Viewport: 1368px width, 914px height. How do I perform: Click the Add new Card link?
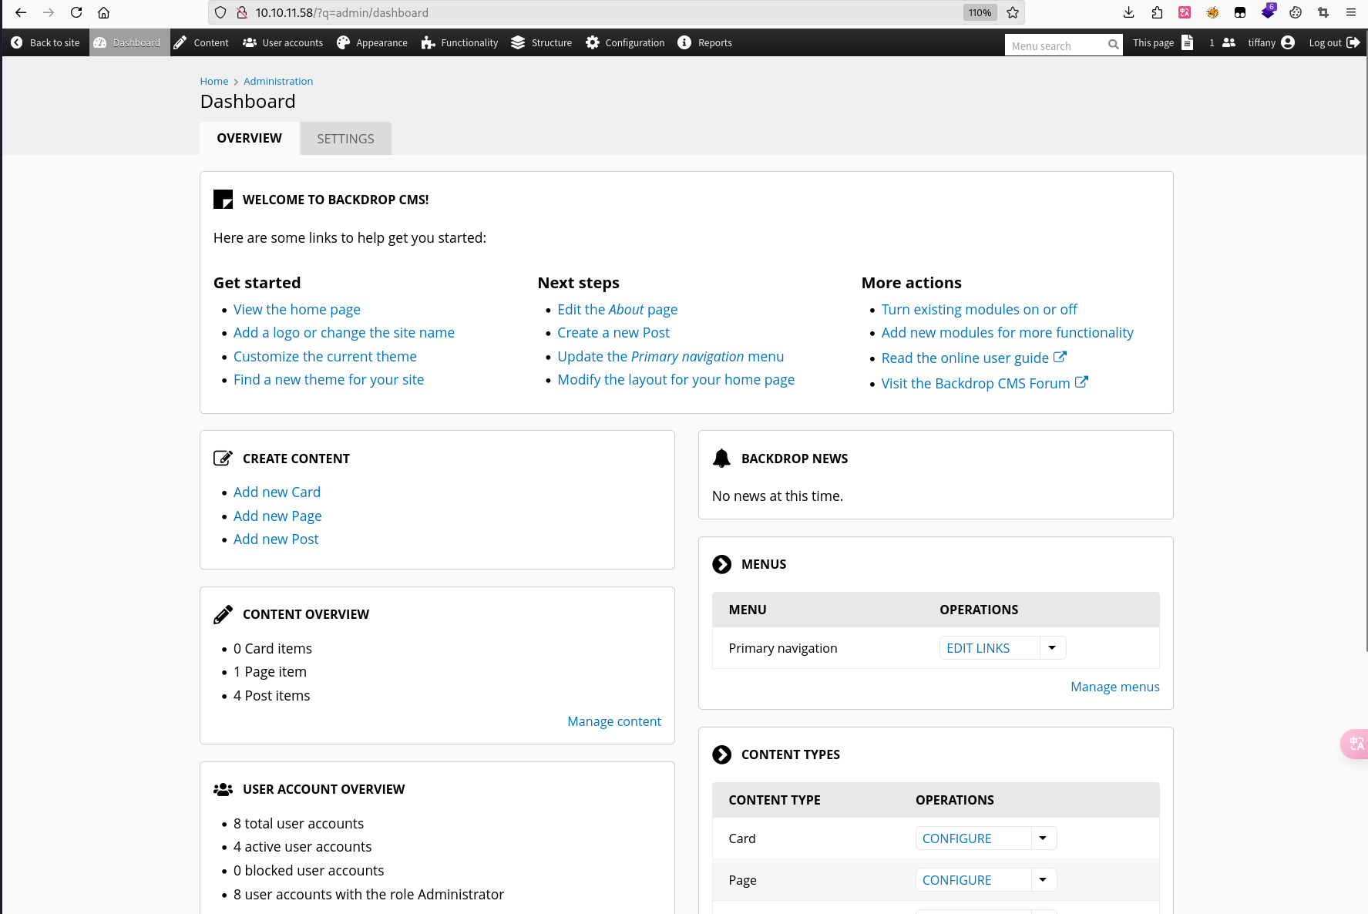pos(277,492)
